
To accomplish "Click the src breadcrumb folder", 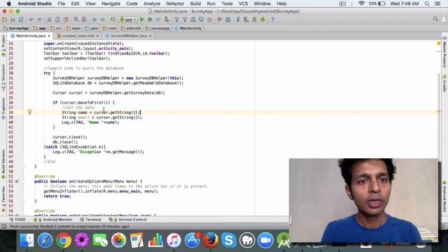I will [x=56, y=28].
